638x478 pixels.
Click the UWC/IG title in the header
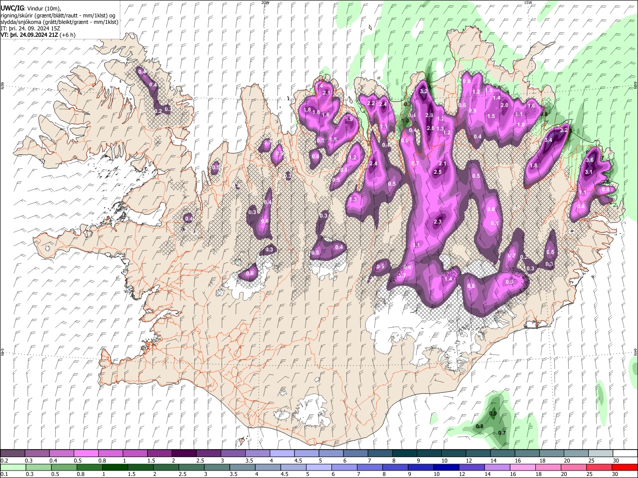tap(12, 8)
